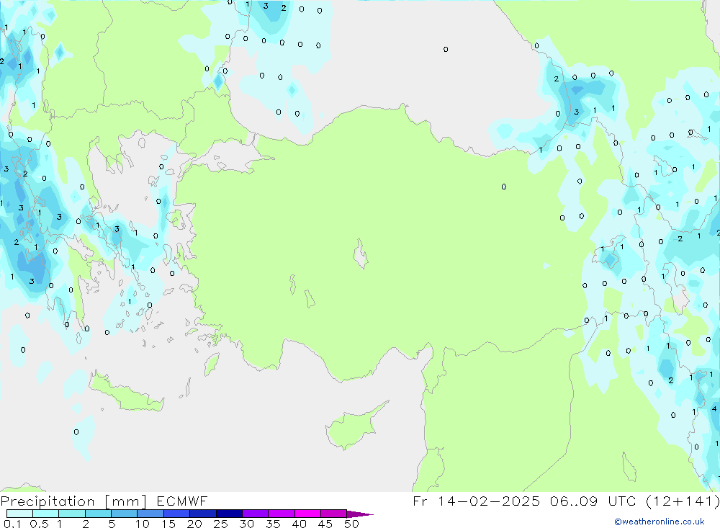Choose the 20–25 mm legend color swatch
This screenshot has height=528, width=720.
tap(202, 514)
